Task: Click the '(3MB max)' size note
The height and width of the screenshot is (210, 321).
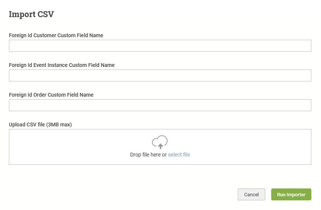Action: 59,125
